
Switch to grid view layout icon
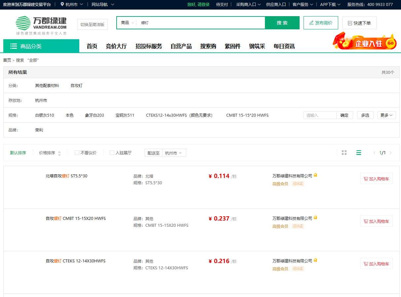pos(344,153)
